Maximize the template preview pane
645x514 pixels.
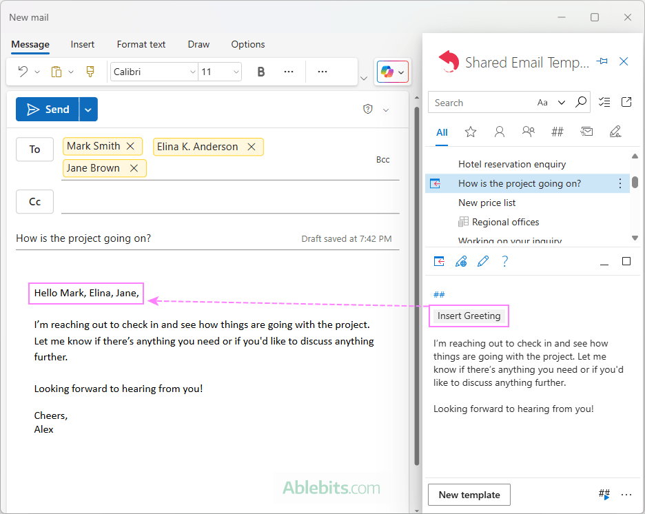(x=626, y=261)
